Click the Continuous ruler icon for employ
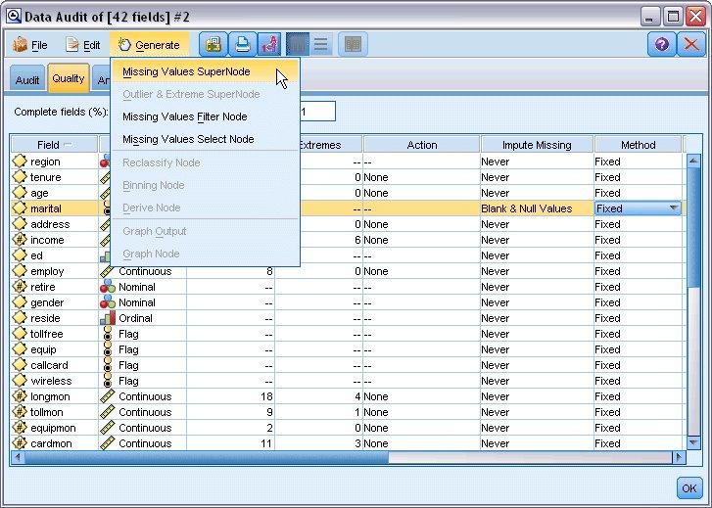 (107, 271)
